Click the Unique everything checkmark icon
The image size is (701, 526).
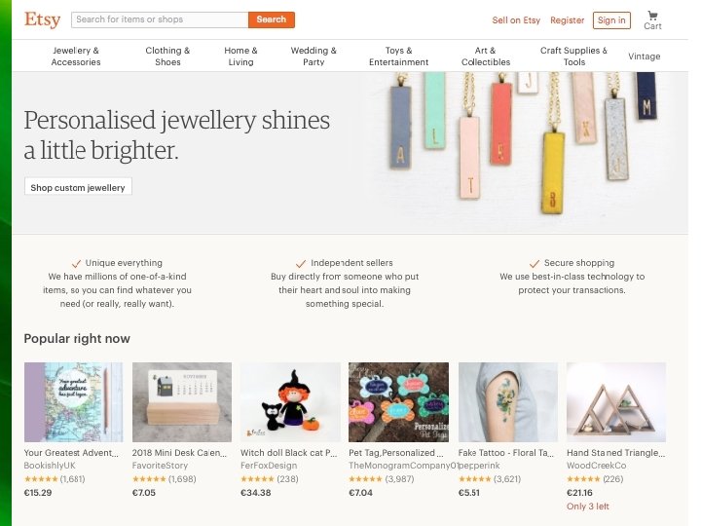pyautogui.click(x=76, y=263)
